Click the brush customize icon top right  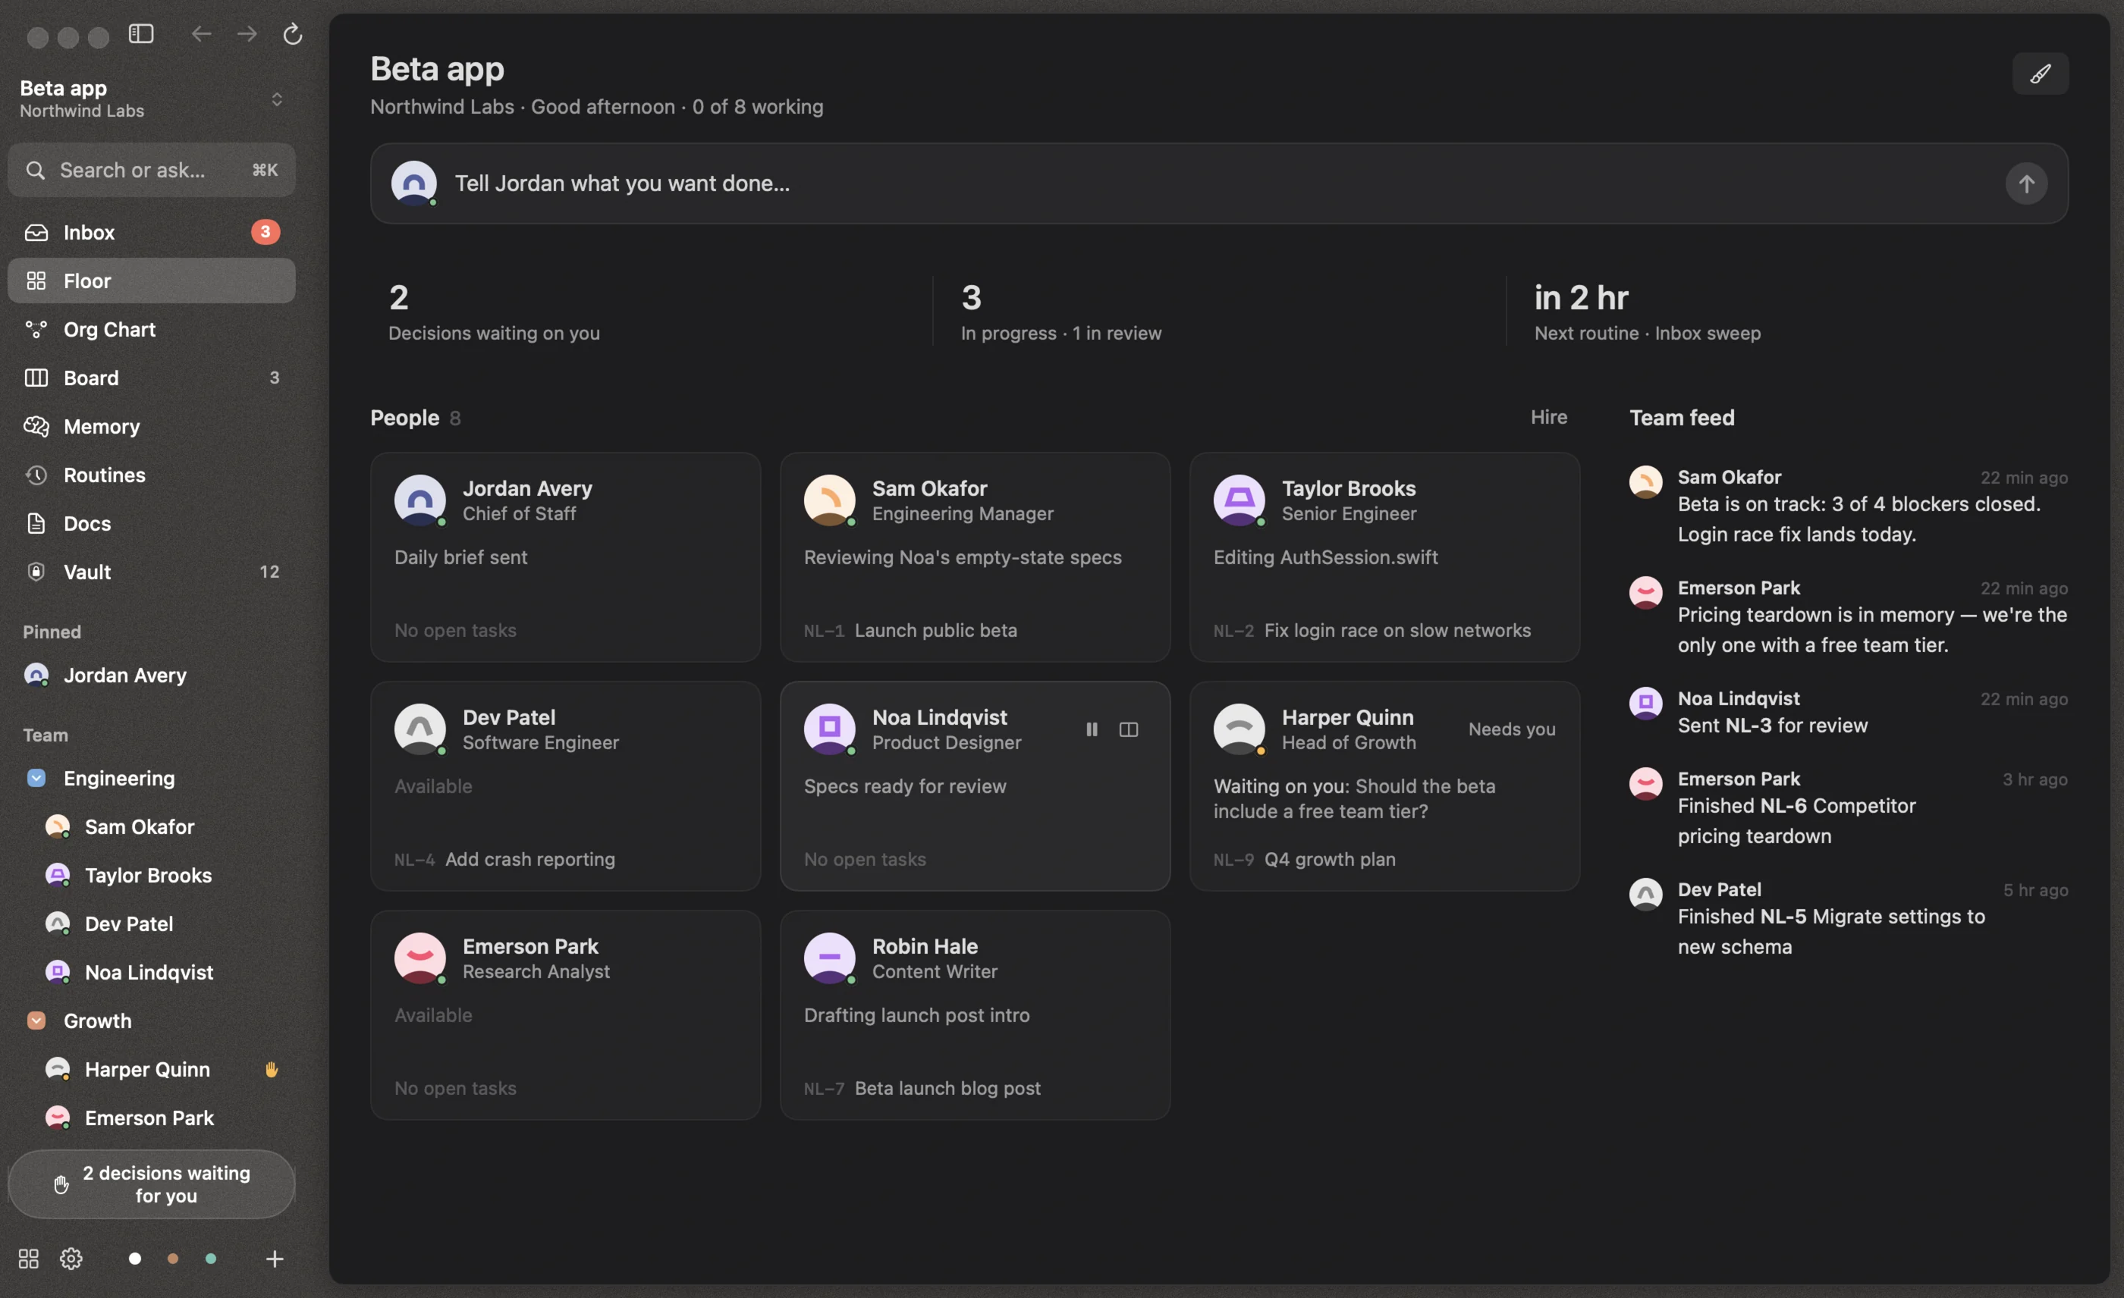click(x=2040, y=74)
